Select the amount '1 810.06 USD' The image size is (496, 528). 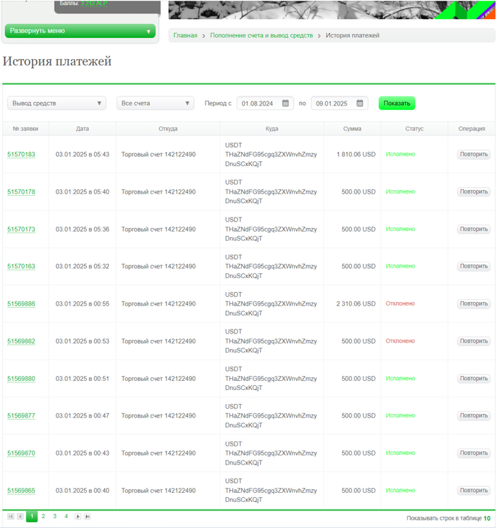[x=356, y=154]
